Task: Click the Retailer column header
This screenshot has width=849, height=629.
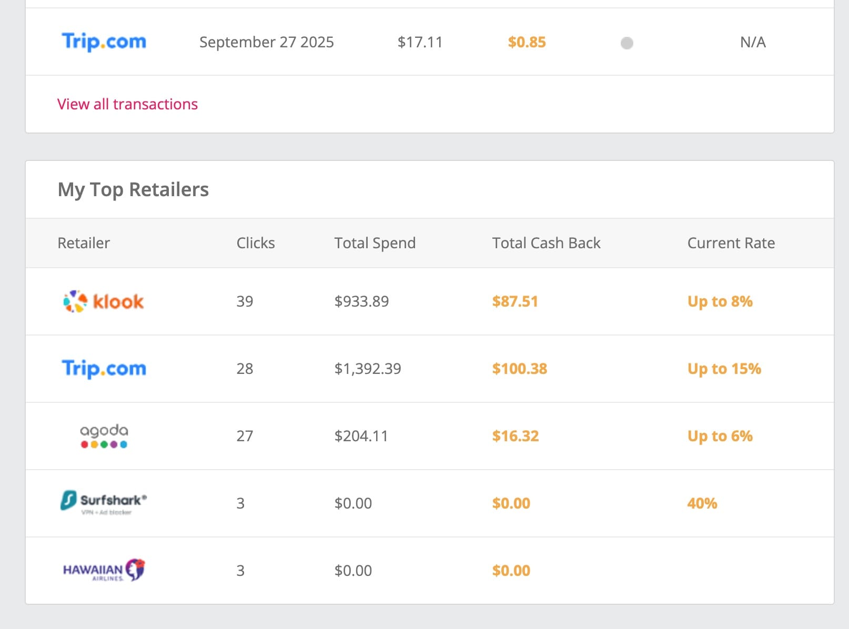Action: 84,243
